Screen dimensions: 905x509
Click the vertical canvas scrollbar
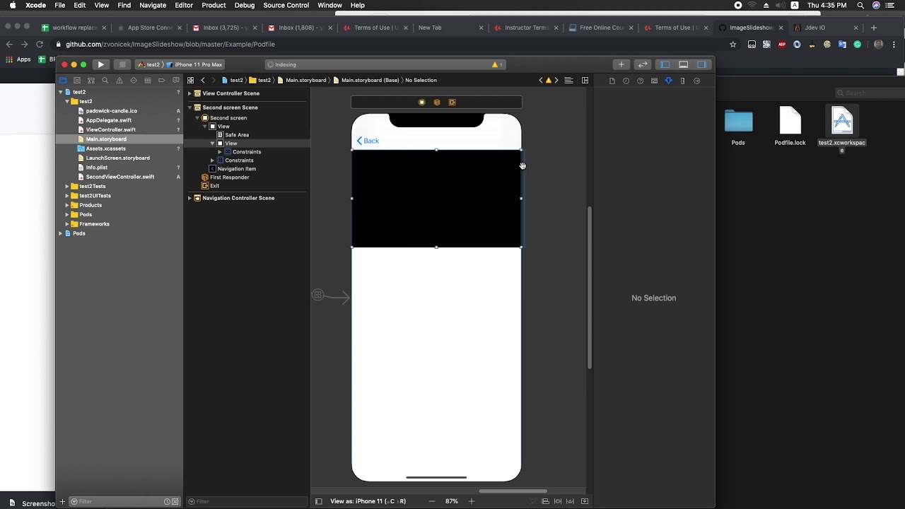pos(589,287)
